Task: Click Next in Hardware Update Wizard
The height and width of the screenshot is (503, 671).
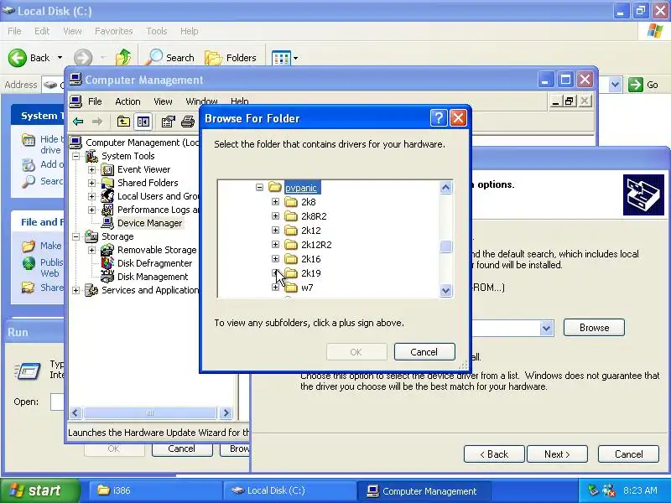Action: 557,454
